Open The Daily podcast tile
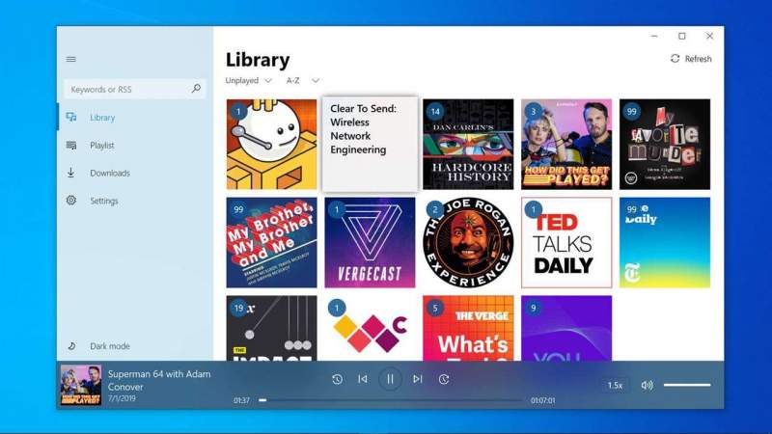This screenshot has width=772, height=434. pos(665,243)
